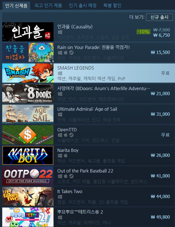The height and width of the screenshot is (227, 175).
Task: Click Windows icon under 인과율 (Causality)
Action: 60,32
